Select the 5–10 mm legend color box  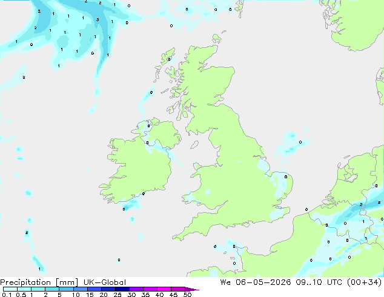point(66,289)
